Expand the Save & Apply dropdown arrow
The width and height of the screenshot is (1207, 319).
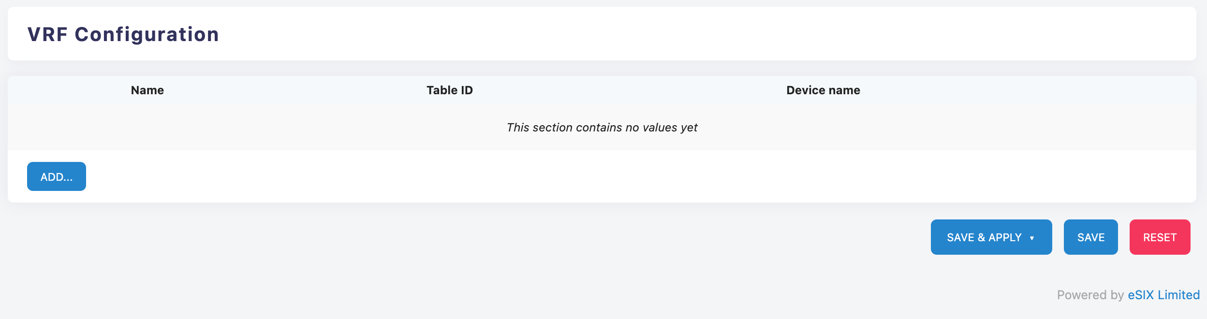(1031, 238)
